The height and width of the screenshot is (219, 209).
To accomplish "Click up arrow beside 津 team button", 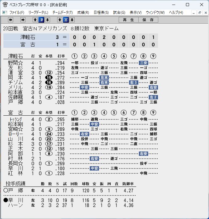I will point(35,20).
